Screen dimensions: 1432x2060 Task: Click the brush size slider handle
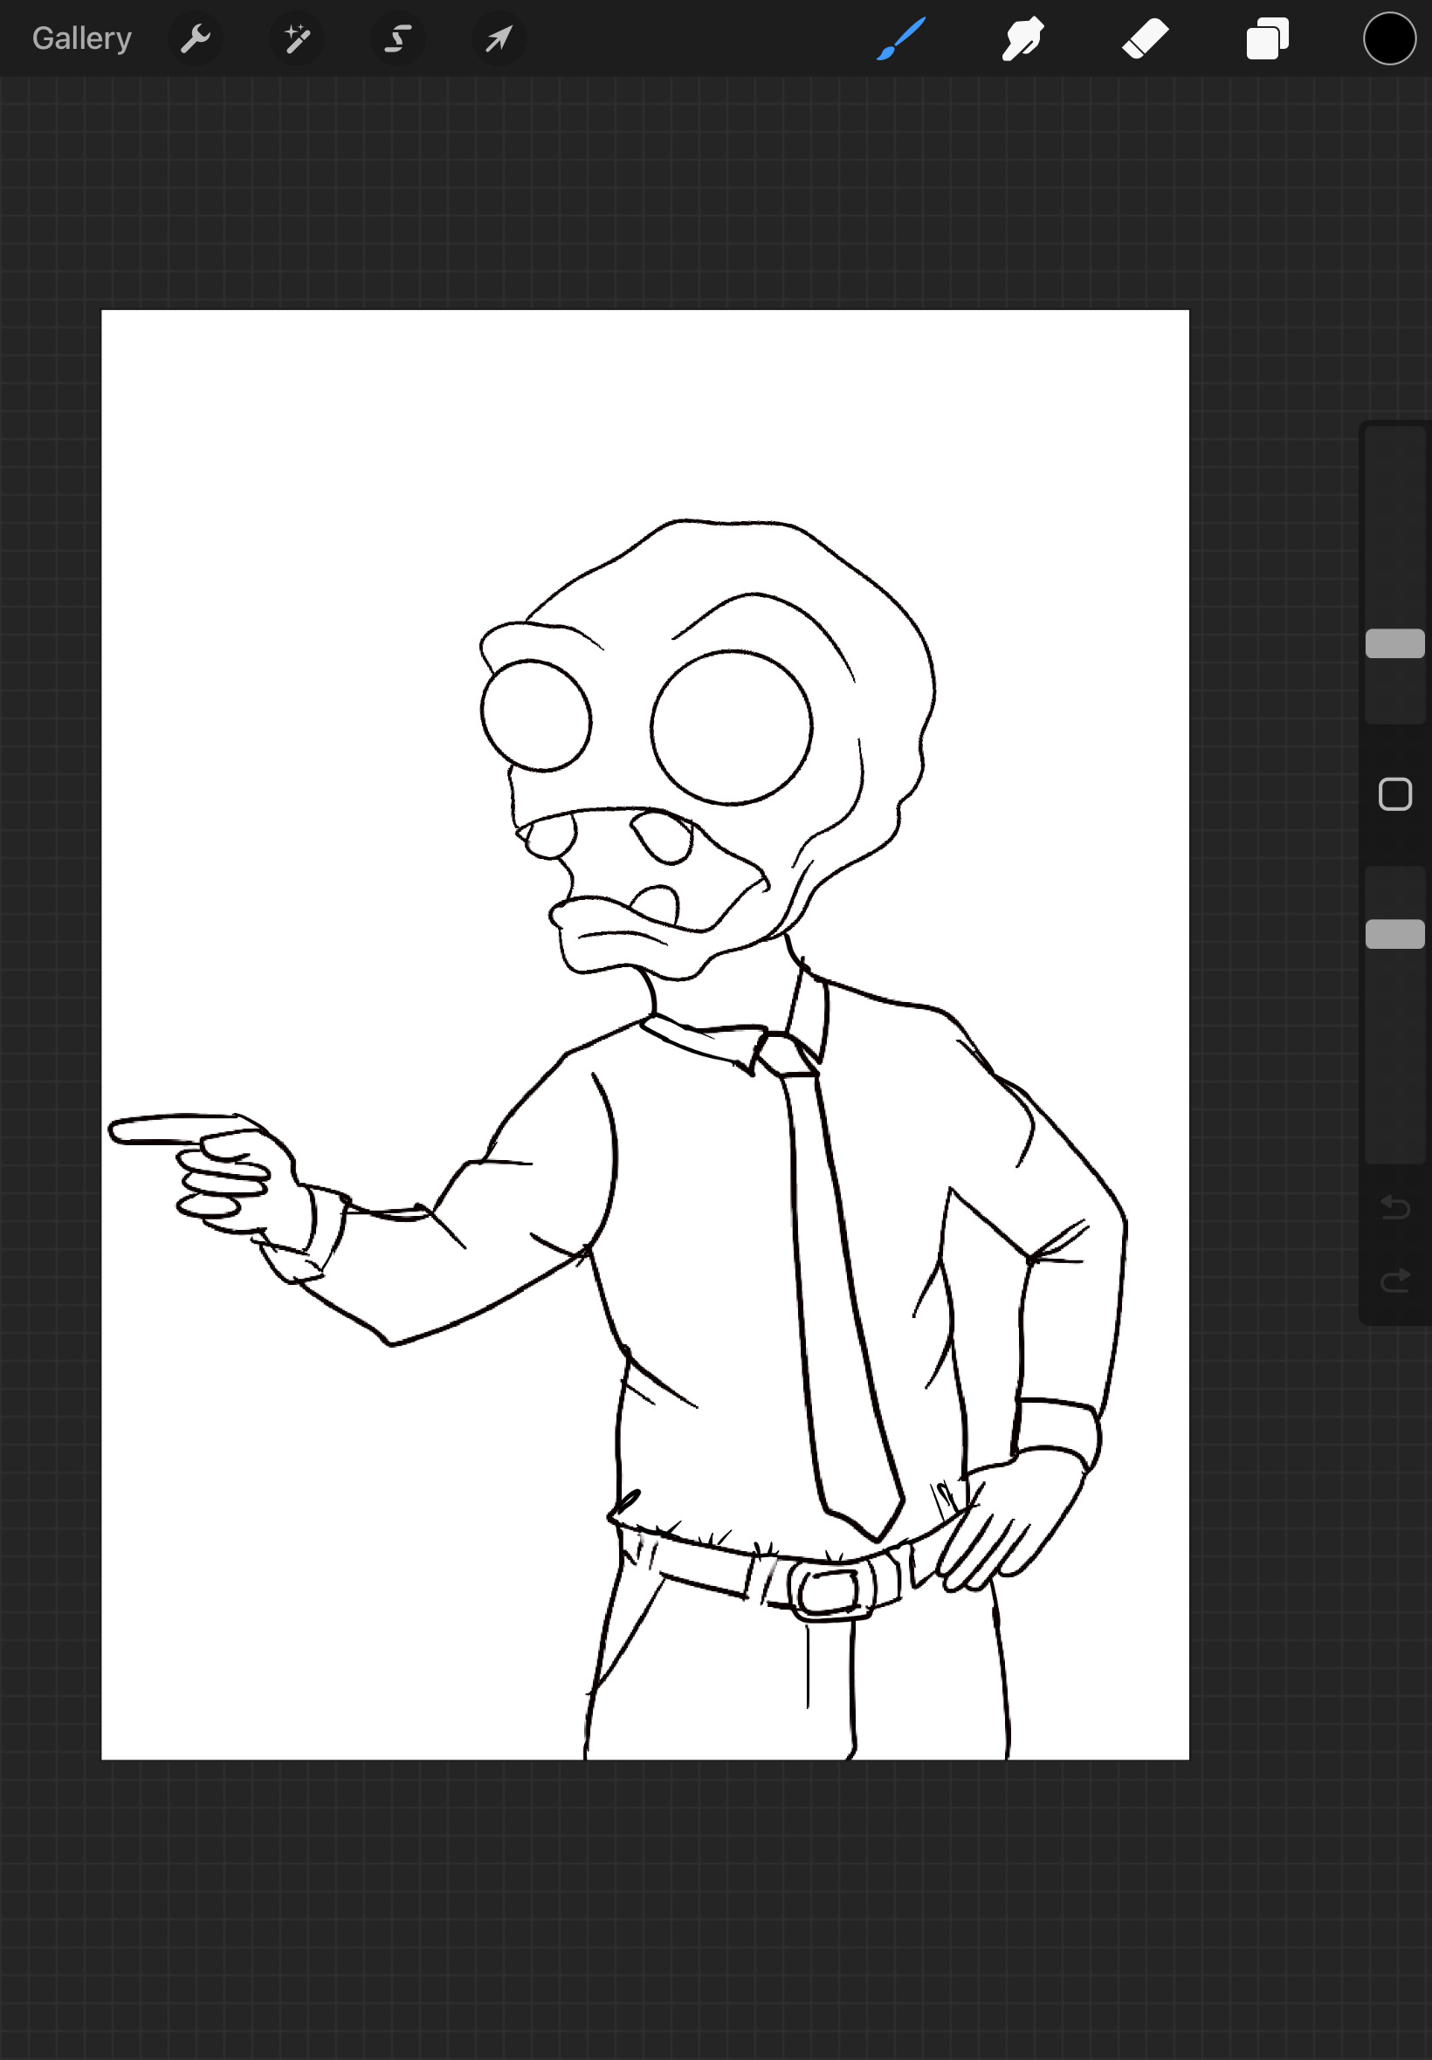tap(1394, 643)
